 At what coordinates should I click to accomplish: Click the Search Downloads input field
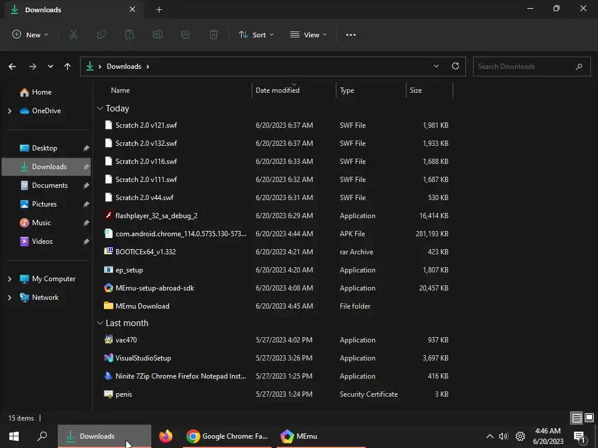(531, 66)
